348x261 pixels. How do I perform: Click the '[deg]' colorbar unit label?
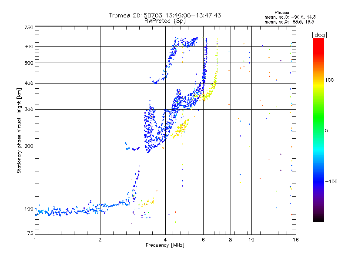point(319,35)
